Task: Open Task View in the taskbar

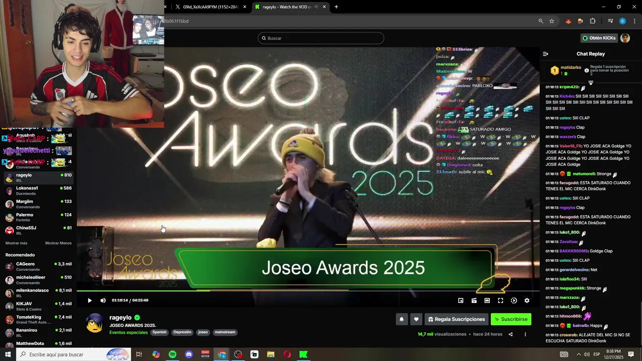Action: pyautogui.click(x=139, y=354)
